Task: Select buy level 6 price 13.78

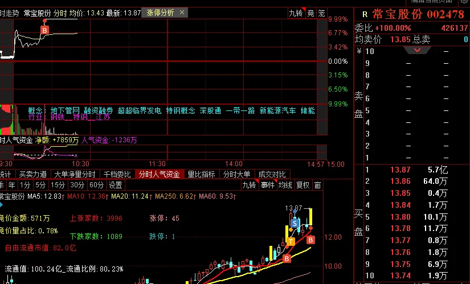Action: [x=400, y=229]
